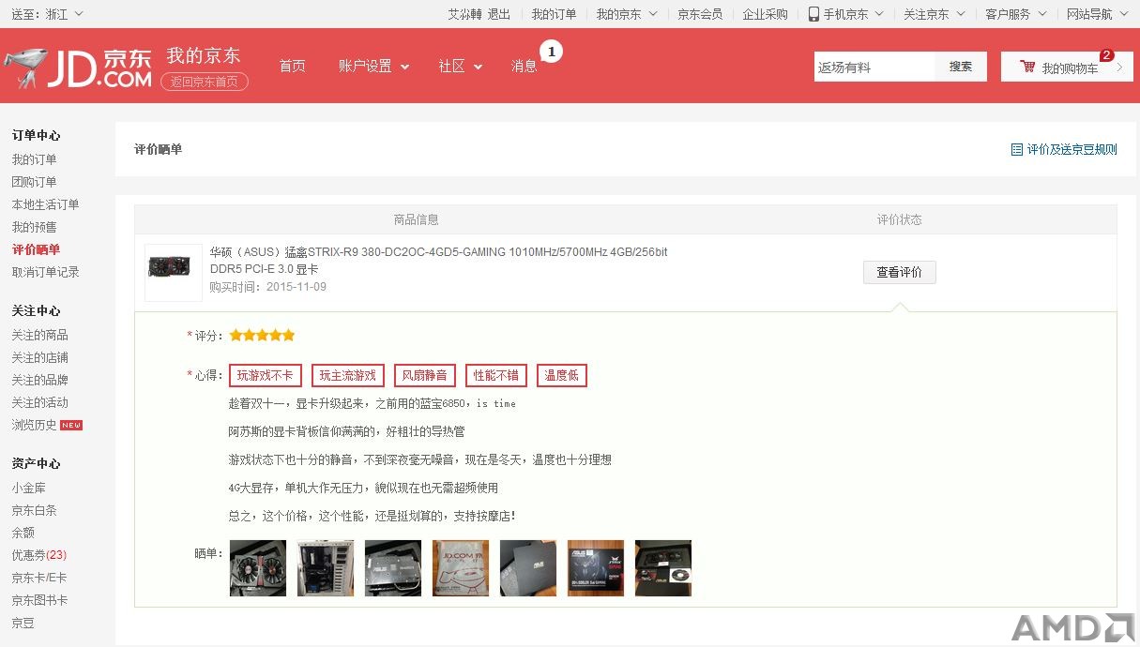The image size is (1140, 647).
Task: Click 我的订单 in the top bar
Action: [x=554, y=14]
